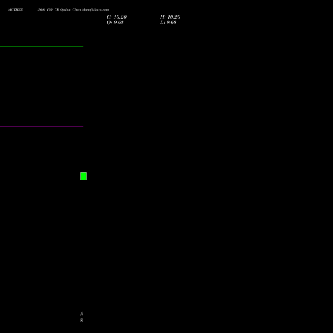333x333 pixels.
Task: Select the high price value H: 10.20
Action: coord(170,17)
